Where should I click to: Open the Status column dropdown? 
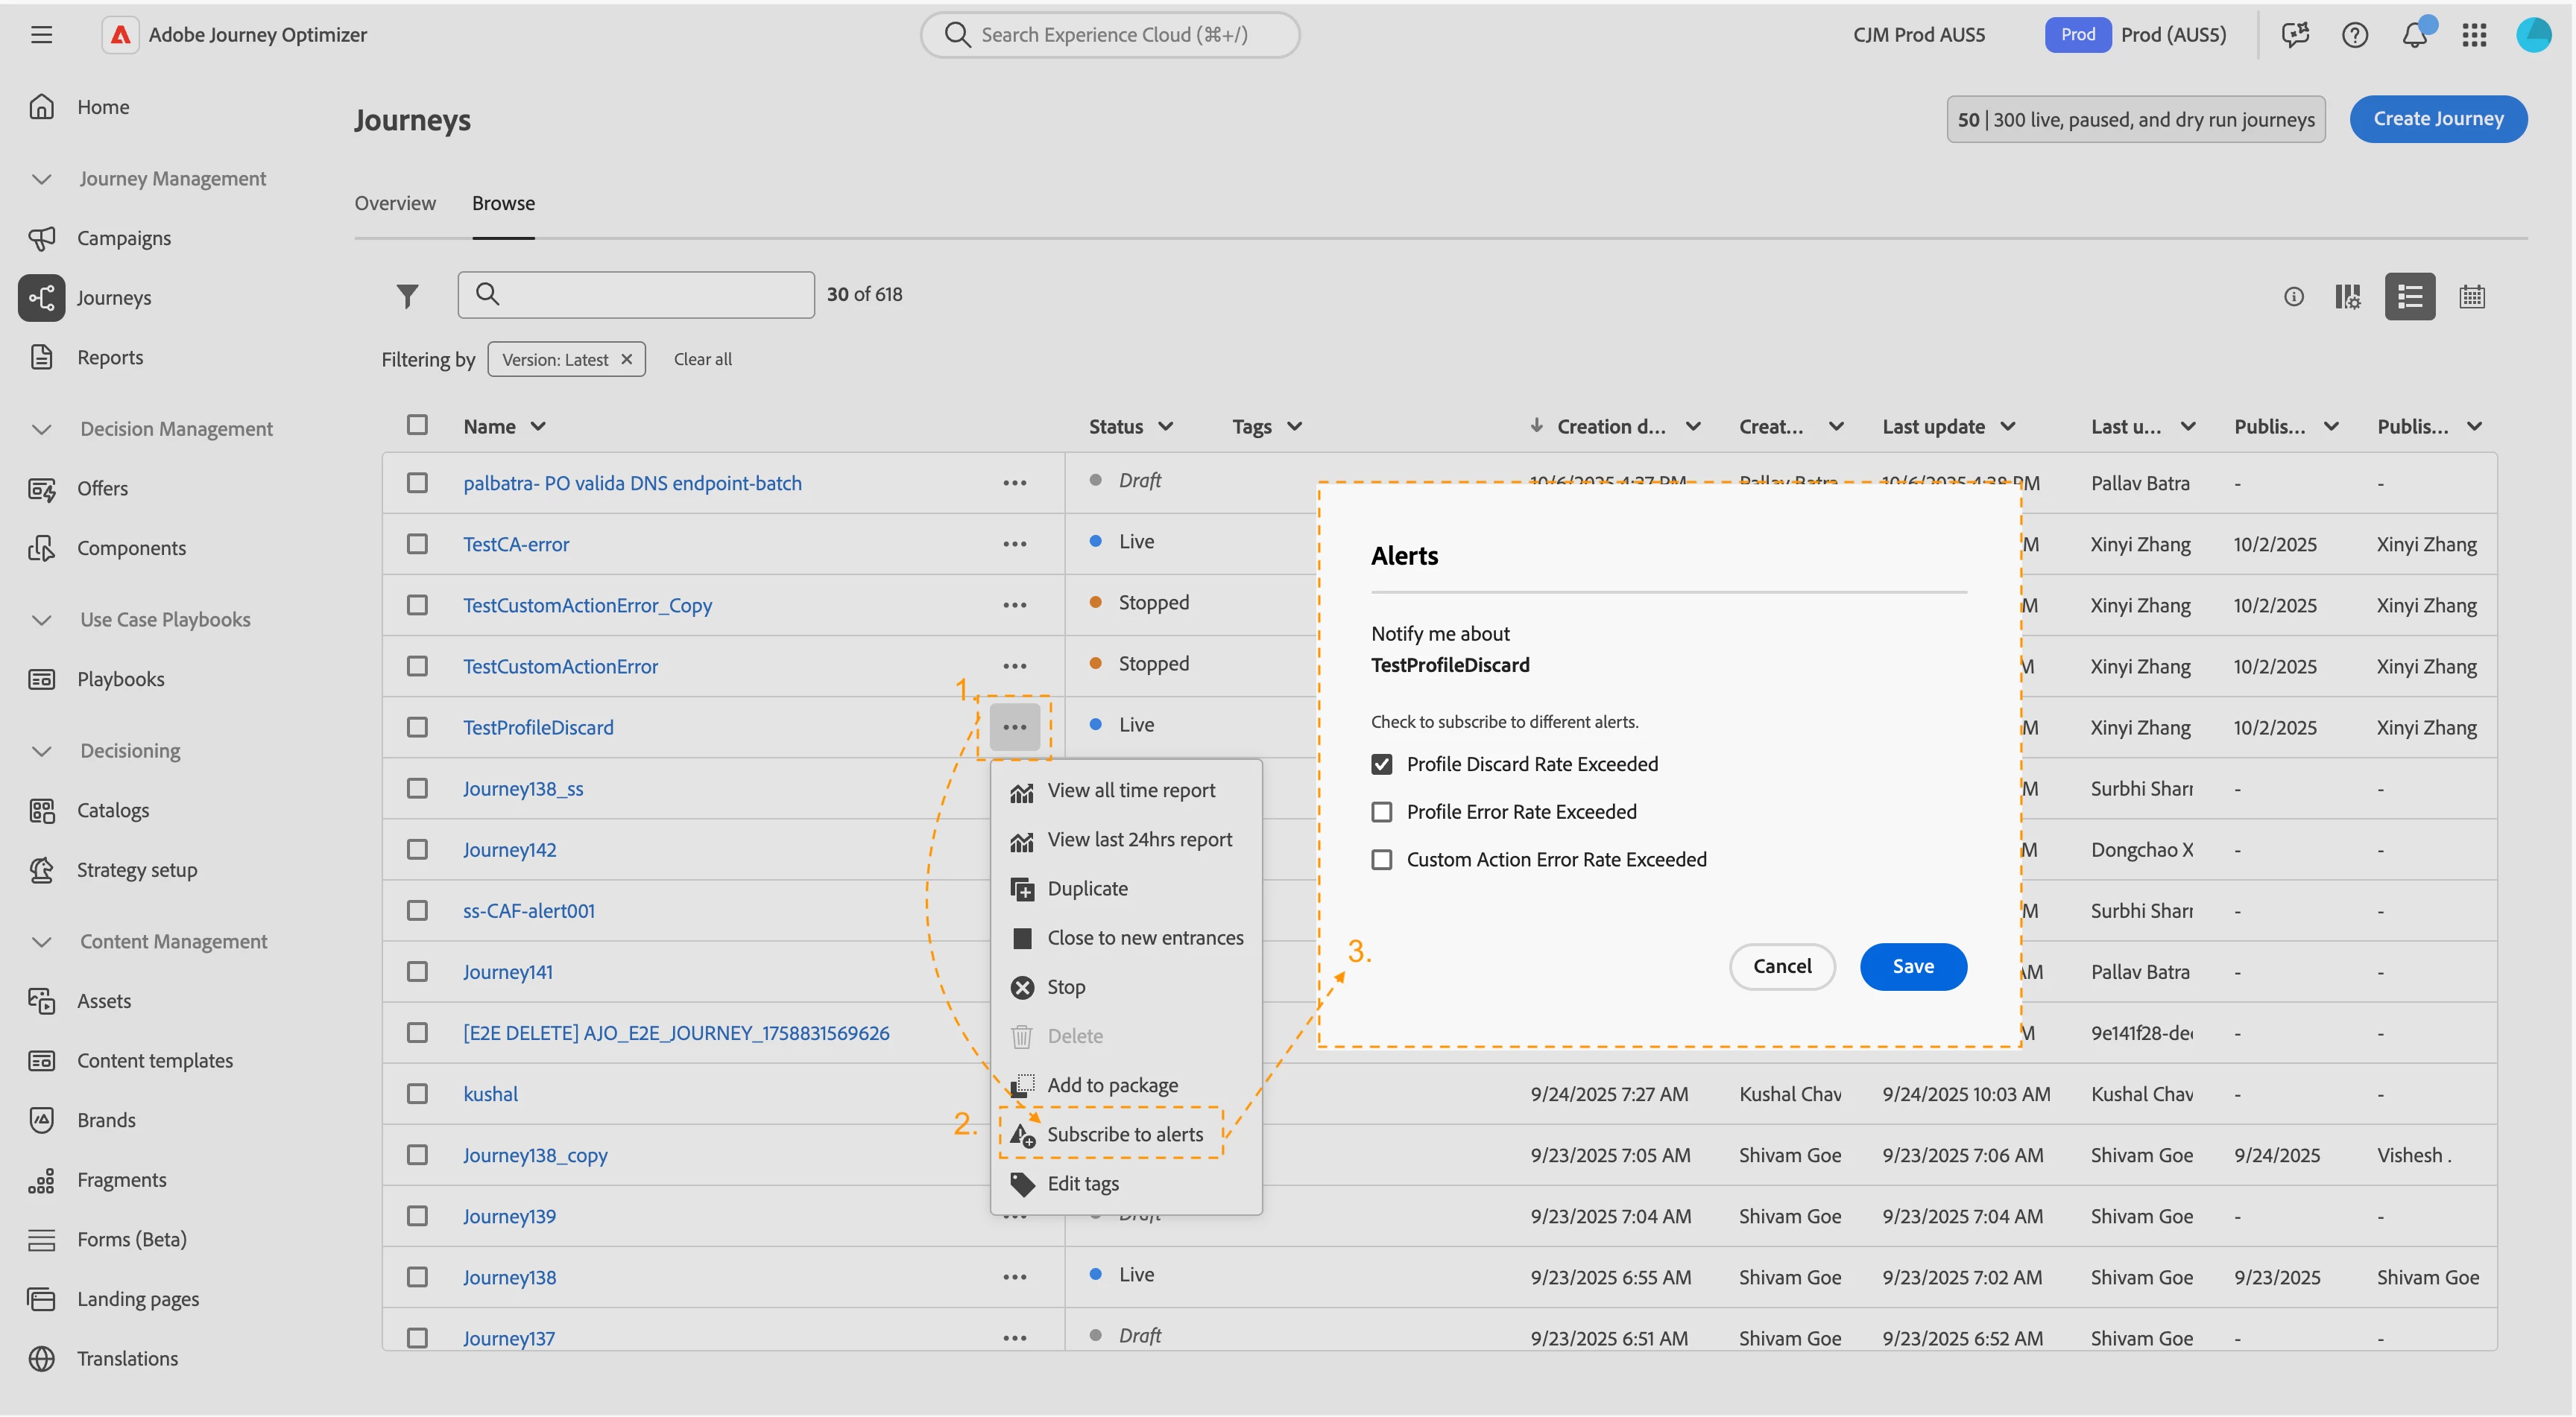(x=1165, y=427)
